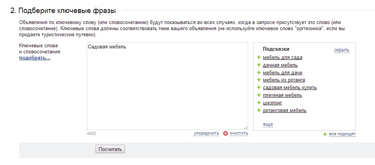Click green arrow beside 'плетеная мебель'
This screenshot has height=165, width=375.
point(259,95)
